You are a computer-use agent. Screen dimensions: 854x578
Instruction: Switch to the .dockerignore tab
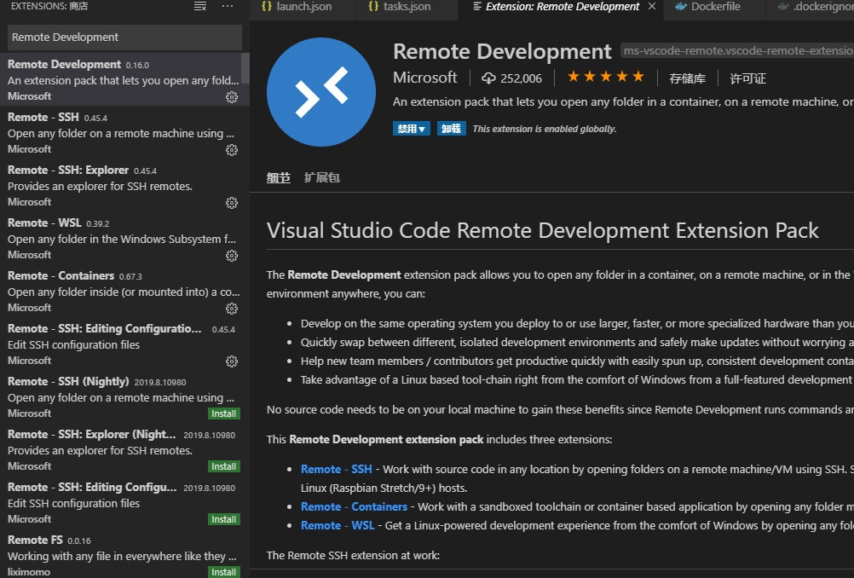(x=810, y=7)
